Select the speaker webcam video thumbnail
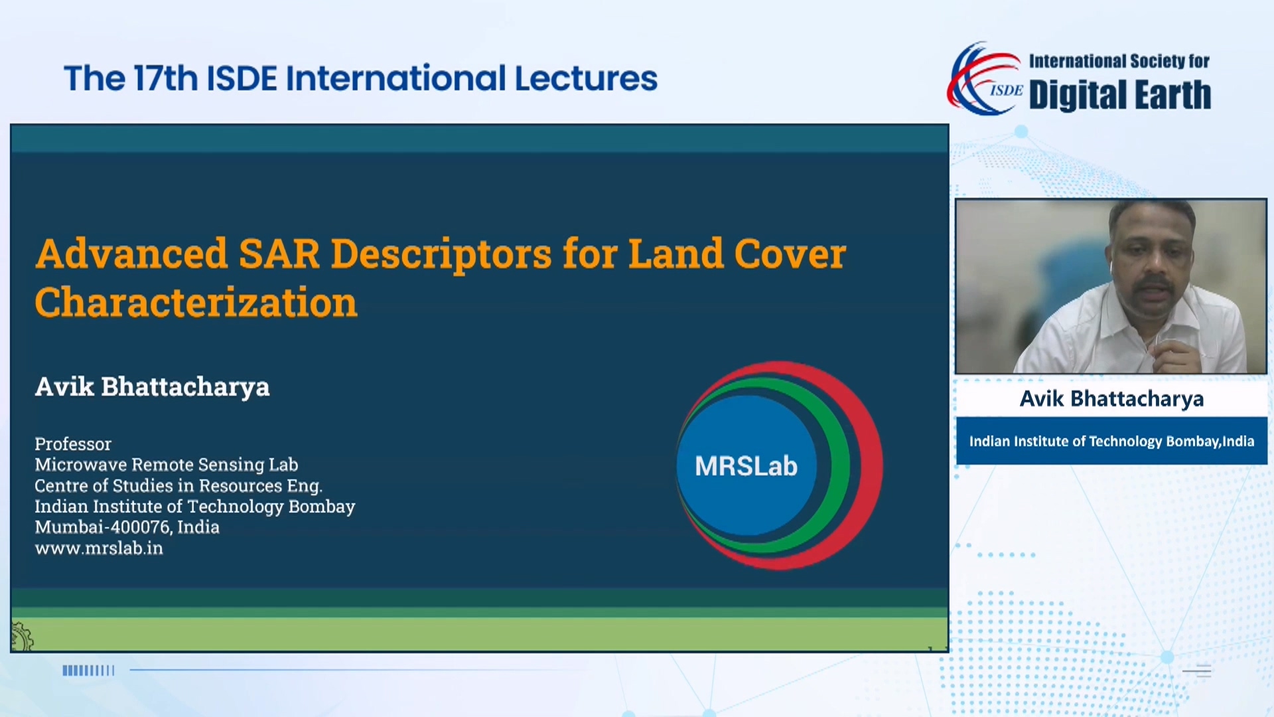The height and width of the screenshot is (717, 1274). (1111, 286)
